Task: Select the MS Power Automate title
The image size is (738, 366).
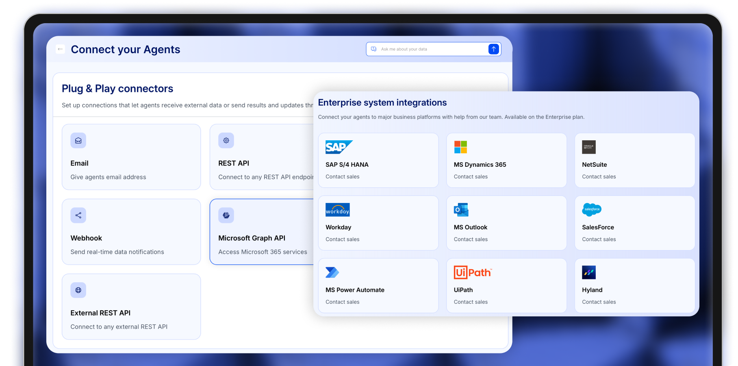Action: point(355,290)
